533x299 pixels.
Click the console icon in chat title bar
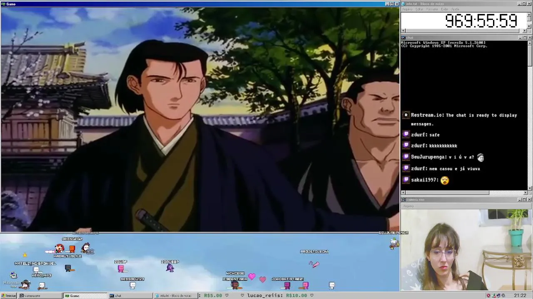click(x=403, y=38)
